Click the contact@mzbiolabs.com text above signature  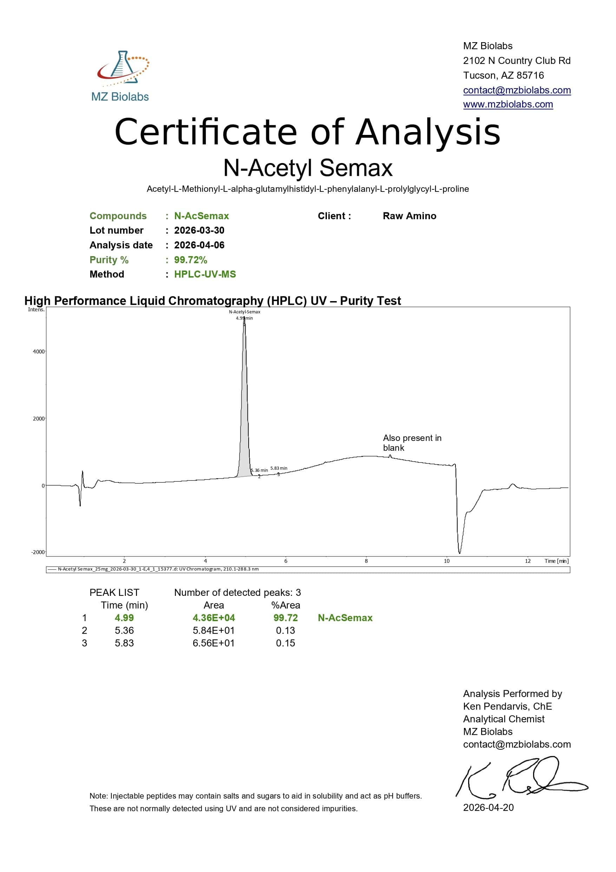pos(517,744)
